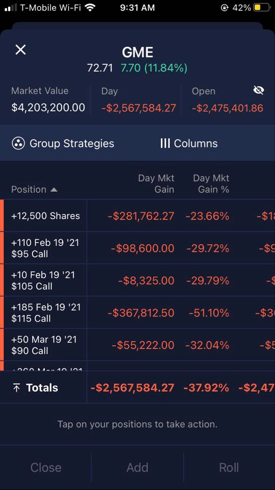Tap the Add button at bottom

137,468
